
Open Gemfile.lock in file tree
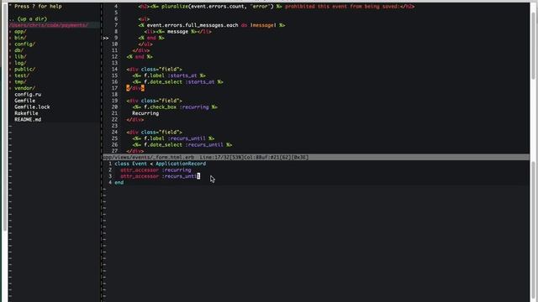tap(32, 107)
